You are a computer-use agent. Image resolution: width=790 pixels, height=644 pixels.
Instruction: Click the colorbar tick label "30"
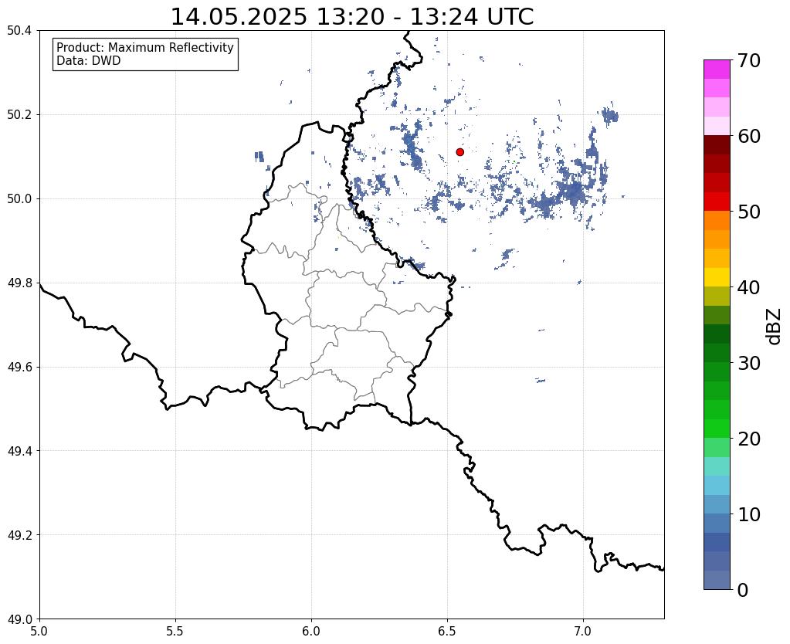coord(748,363)
